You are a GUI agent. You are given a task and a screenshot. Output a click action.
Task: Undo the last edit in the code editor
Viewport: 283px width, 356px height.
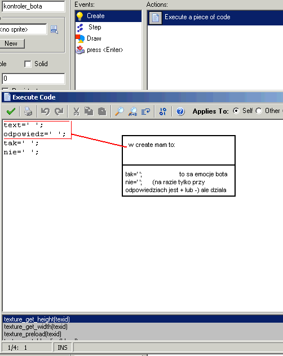click(45, 111)
